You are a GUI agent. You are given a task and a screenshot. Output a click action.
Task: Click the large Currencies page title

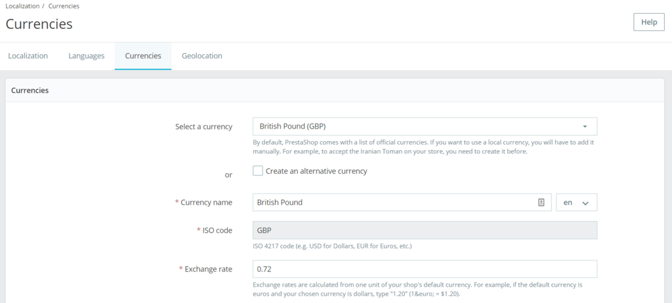(x=39, y=24)
